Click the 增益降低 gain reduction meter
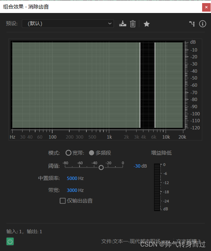 pyautogui.click(x=157, y=187)
